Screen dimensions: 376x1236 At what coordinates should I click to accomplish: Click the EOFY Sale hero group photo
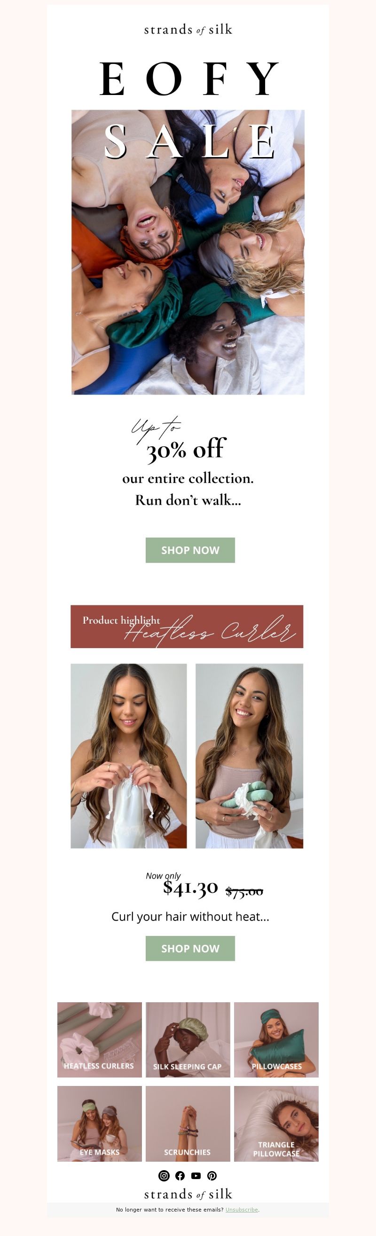point(188,253)
